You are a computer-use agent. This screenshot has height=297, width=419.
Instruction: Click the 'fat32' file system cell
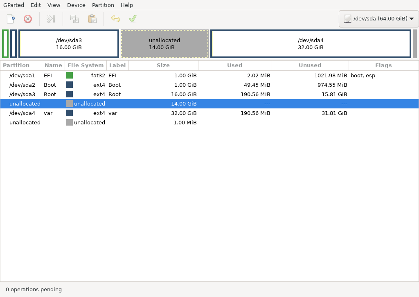click(98, 76)
